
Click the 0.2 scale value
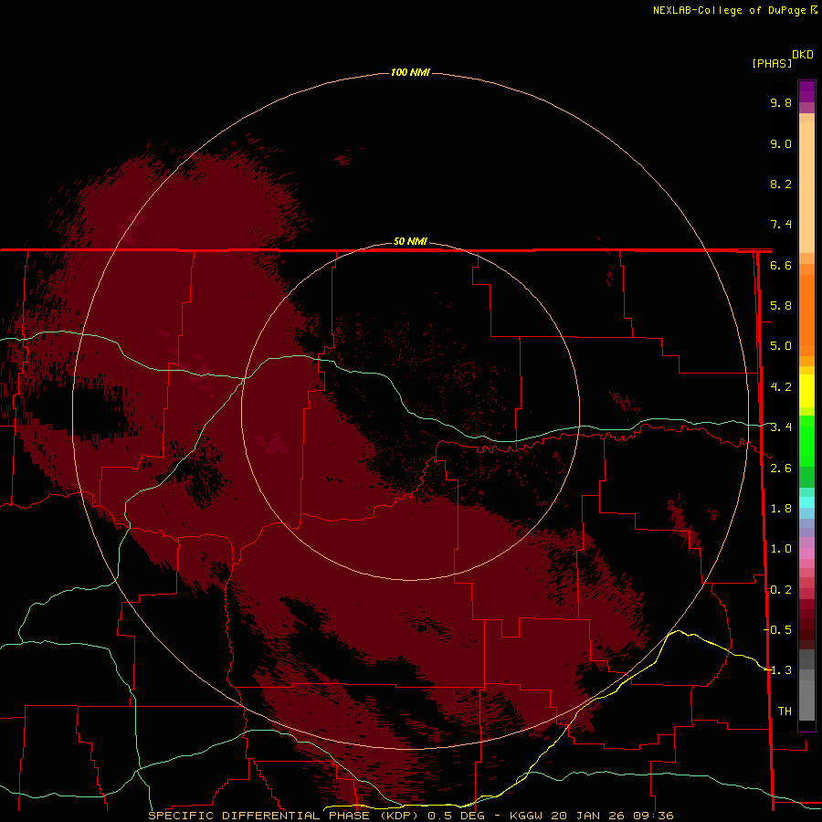(x=781, y=590)
